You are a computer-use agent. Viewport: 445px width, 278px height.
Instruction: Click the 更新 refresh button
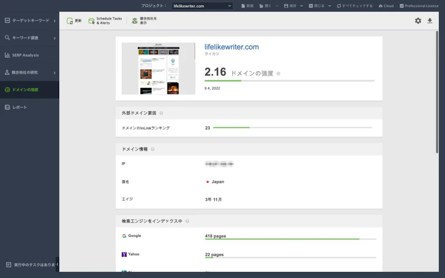74,21
